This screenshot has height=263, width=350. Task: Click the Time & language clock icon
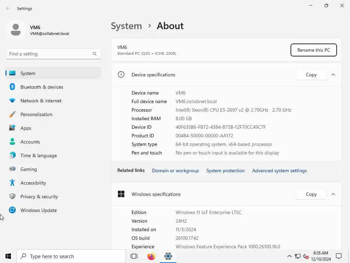click(x=12, y=155)
